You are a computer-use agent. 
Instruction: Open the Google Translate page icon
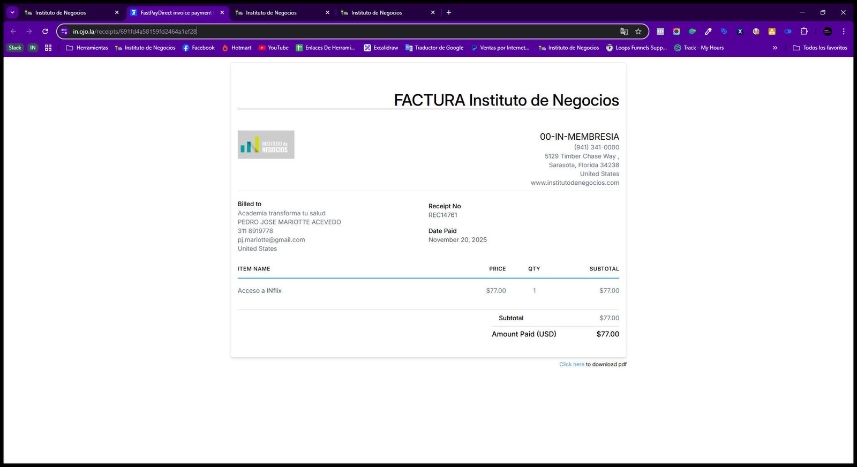[624, 32]
